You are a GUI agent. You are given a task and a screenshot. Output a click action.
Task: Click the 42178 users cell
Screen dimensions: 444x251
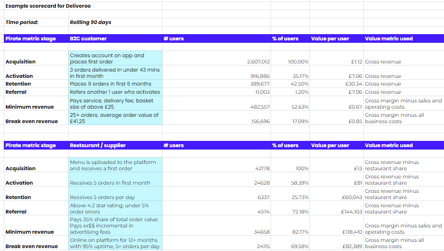tap(216, 165)
